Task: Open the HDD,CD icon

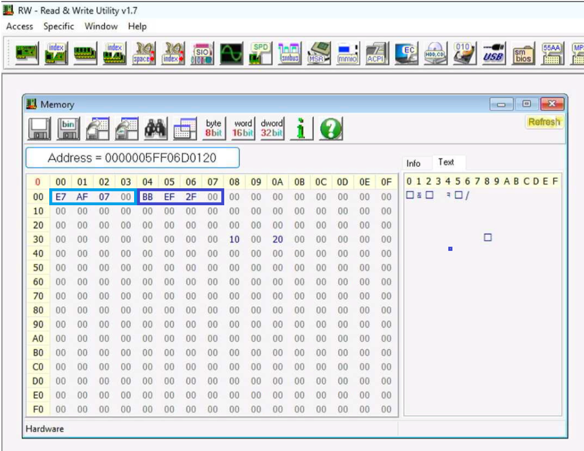Action: [x=436, y=53]
